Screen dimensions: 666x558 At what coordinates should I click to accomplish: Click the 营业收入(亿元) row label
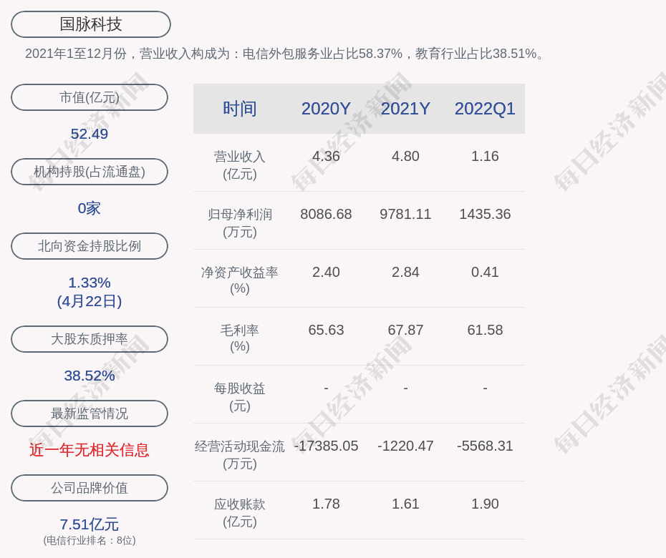pyautogui.click(x=240, y=165)
